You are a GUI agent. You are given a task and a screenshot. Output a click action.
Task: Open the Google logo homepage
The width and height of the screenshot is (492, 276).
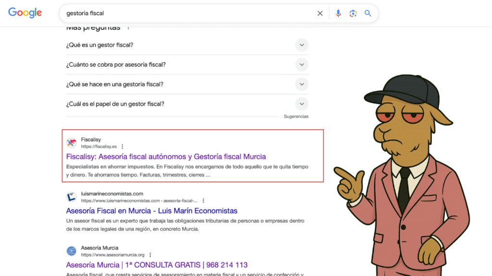tap(25, 13)
